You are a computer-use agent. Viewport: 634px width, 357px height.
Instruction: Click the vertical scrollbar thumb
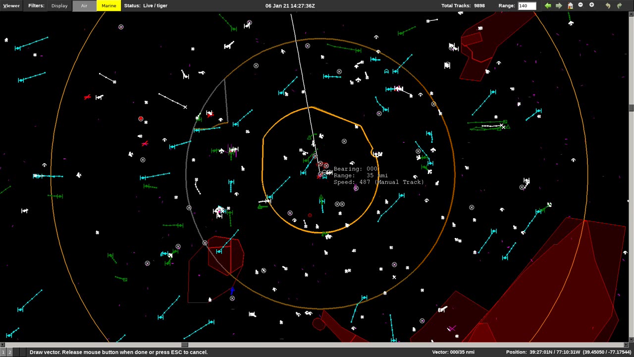tap(631, 108)
